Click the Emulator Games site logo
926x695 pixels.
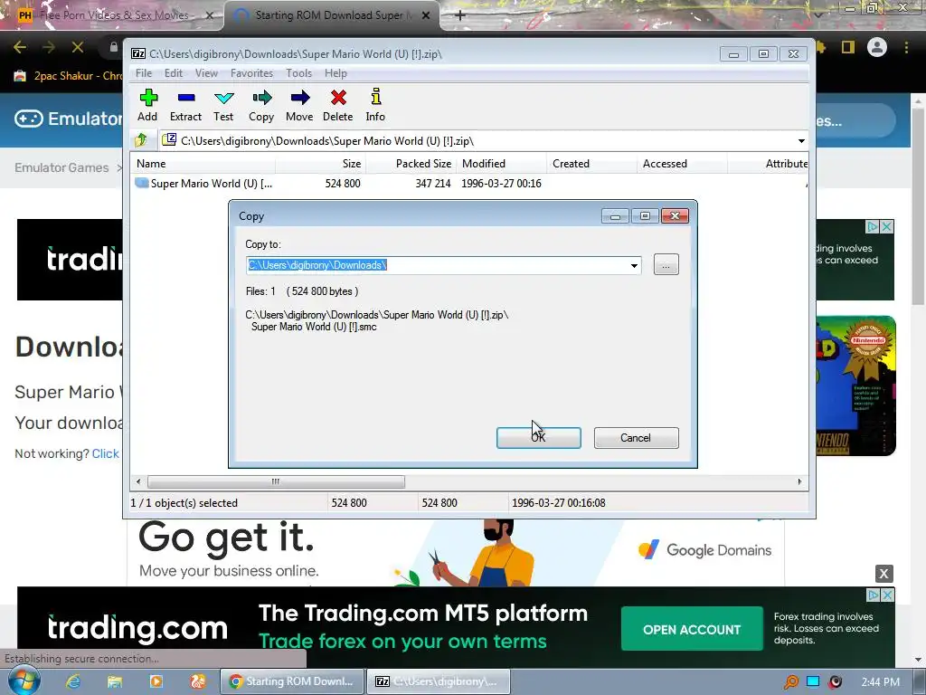[x=68, y=119]
